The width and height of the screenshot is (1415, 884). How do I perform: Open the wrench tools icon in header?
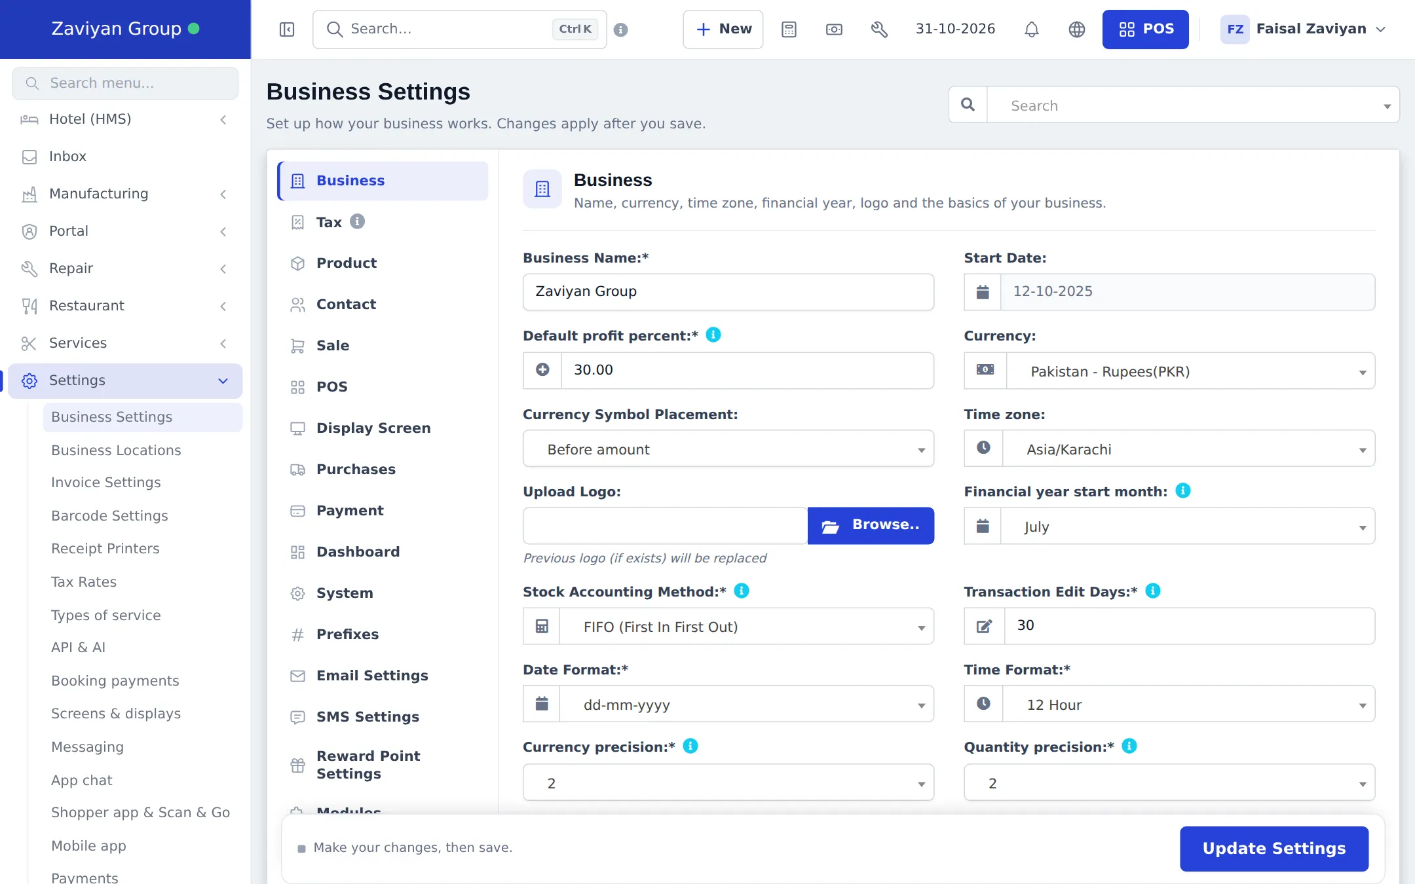(879, 29)
